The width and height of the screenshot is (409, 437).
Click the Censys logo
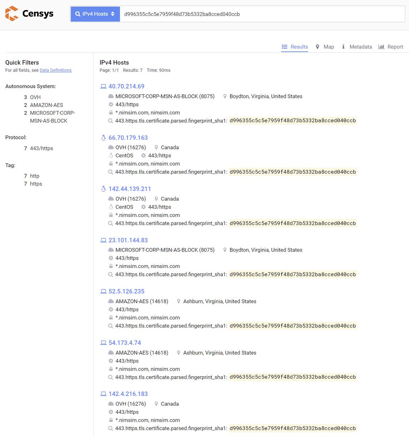point(29,14)
